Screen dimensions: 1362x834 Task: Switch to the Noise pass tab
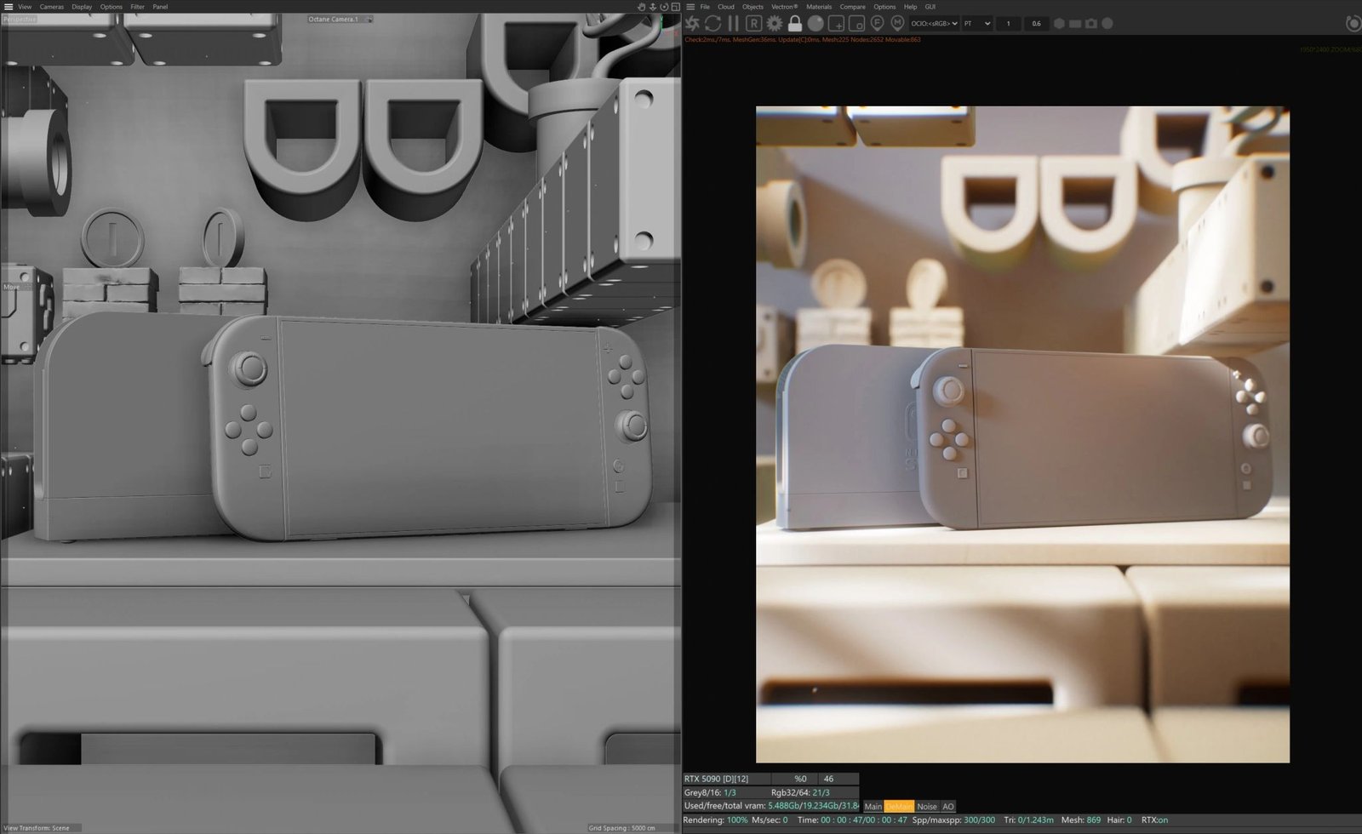pos(927,807)
